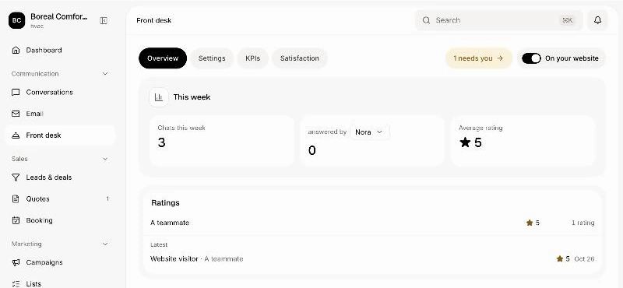The image size is (623, 288).
Task: Switch to the KPIs tab
Action: click(252, 58)
